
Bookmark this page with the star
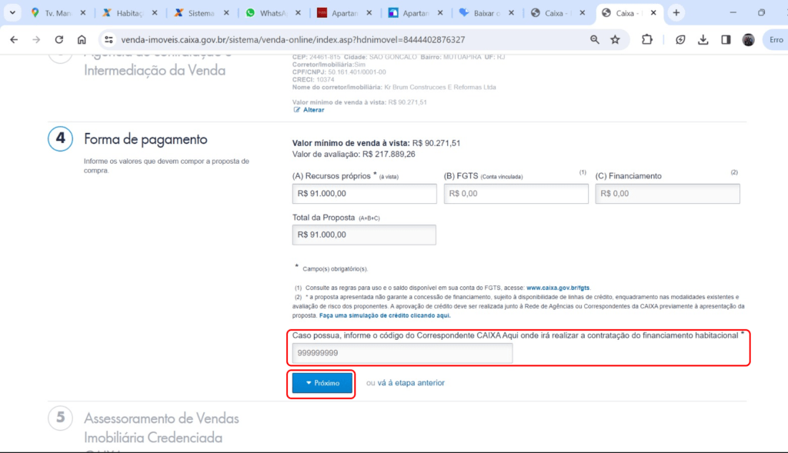(615, 40)
